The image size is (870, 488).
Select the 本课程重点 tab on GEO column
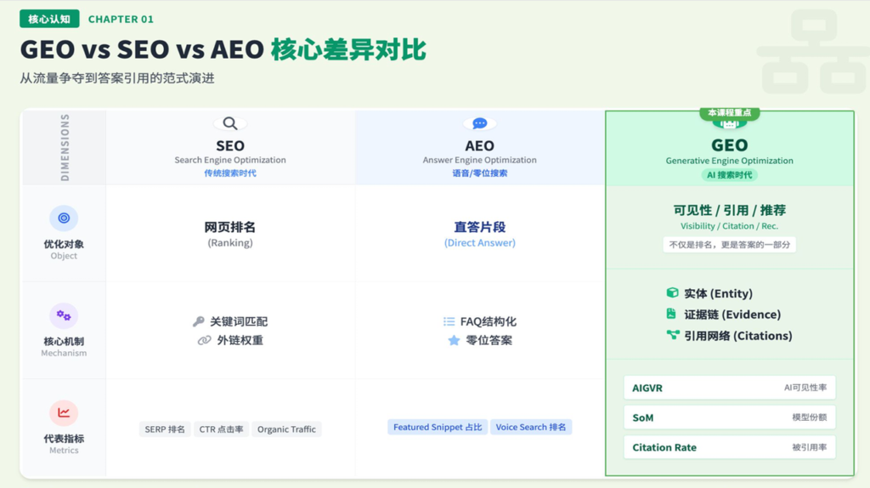(729, 113)
